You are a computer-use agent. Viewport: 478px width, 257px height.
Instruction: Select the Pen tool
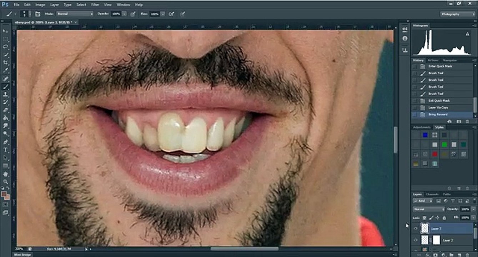coord(5,142)
